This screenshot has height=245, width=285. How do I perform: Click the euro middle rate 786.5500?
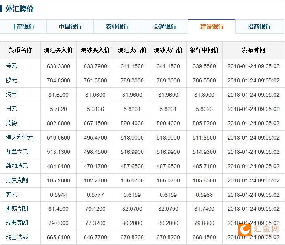click(x=204, y=80)
